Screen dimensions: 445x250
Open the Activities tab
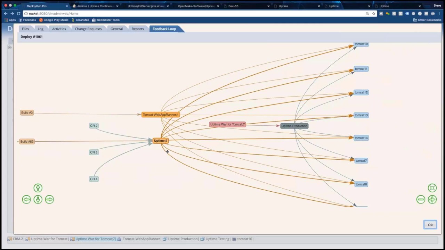coord(59,29)
